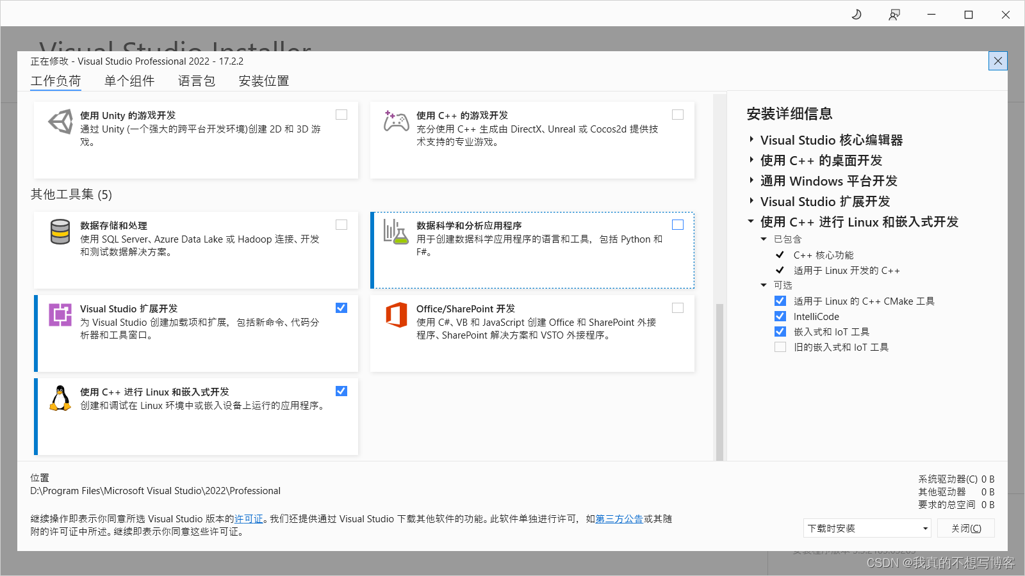Image resolution: width=1025 pixels, height=576 pixels.
Task: Click the Unity game development icon
Action: tap(61, 121)
